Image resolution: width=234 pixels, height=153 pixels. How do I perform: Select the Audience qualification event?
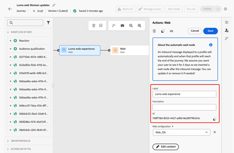pos(29,49)
